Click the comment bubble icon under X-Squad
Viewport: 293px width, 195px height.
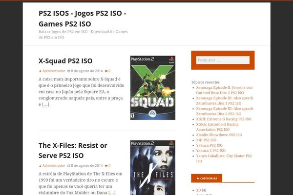click(106, 71)
